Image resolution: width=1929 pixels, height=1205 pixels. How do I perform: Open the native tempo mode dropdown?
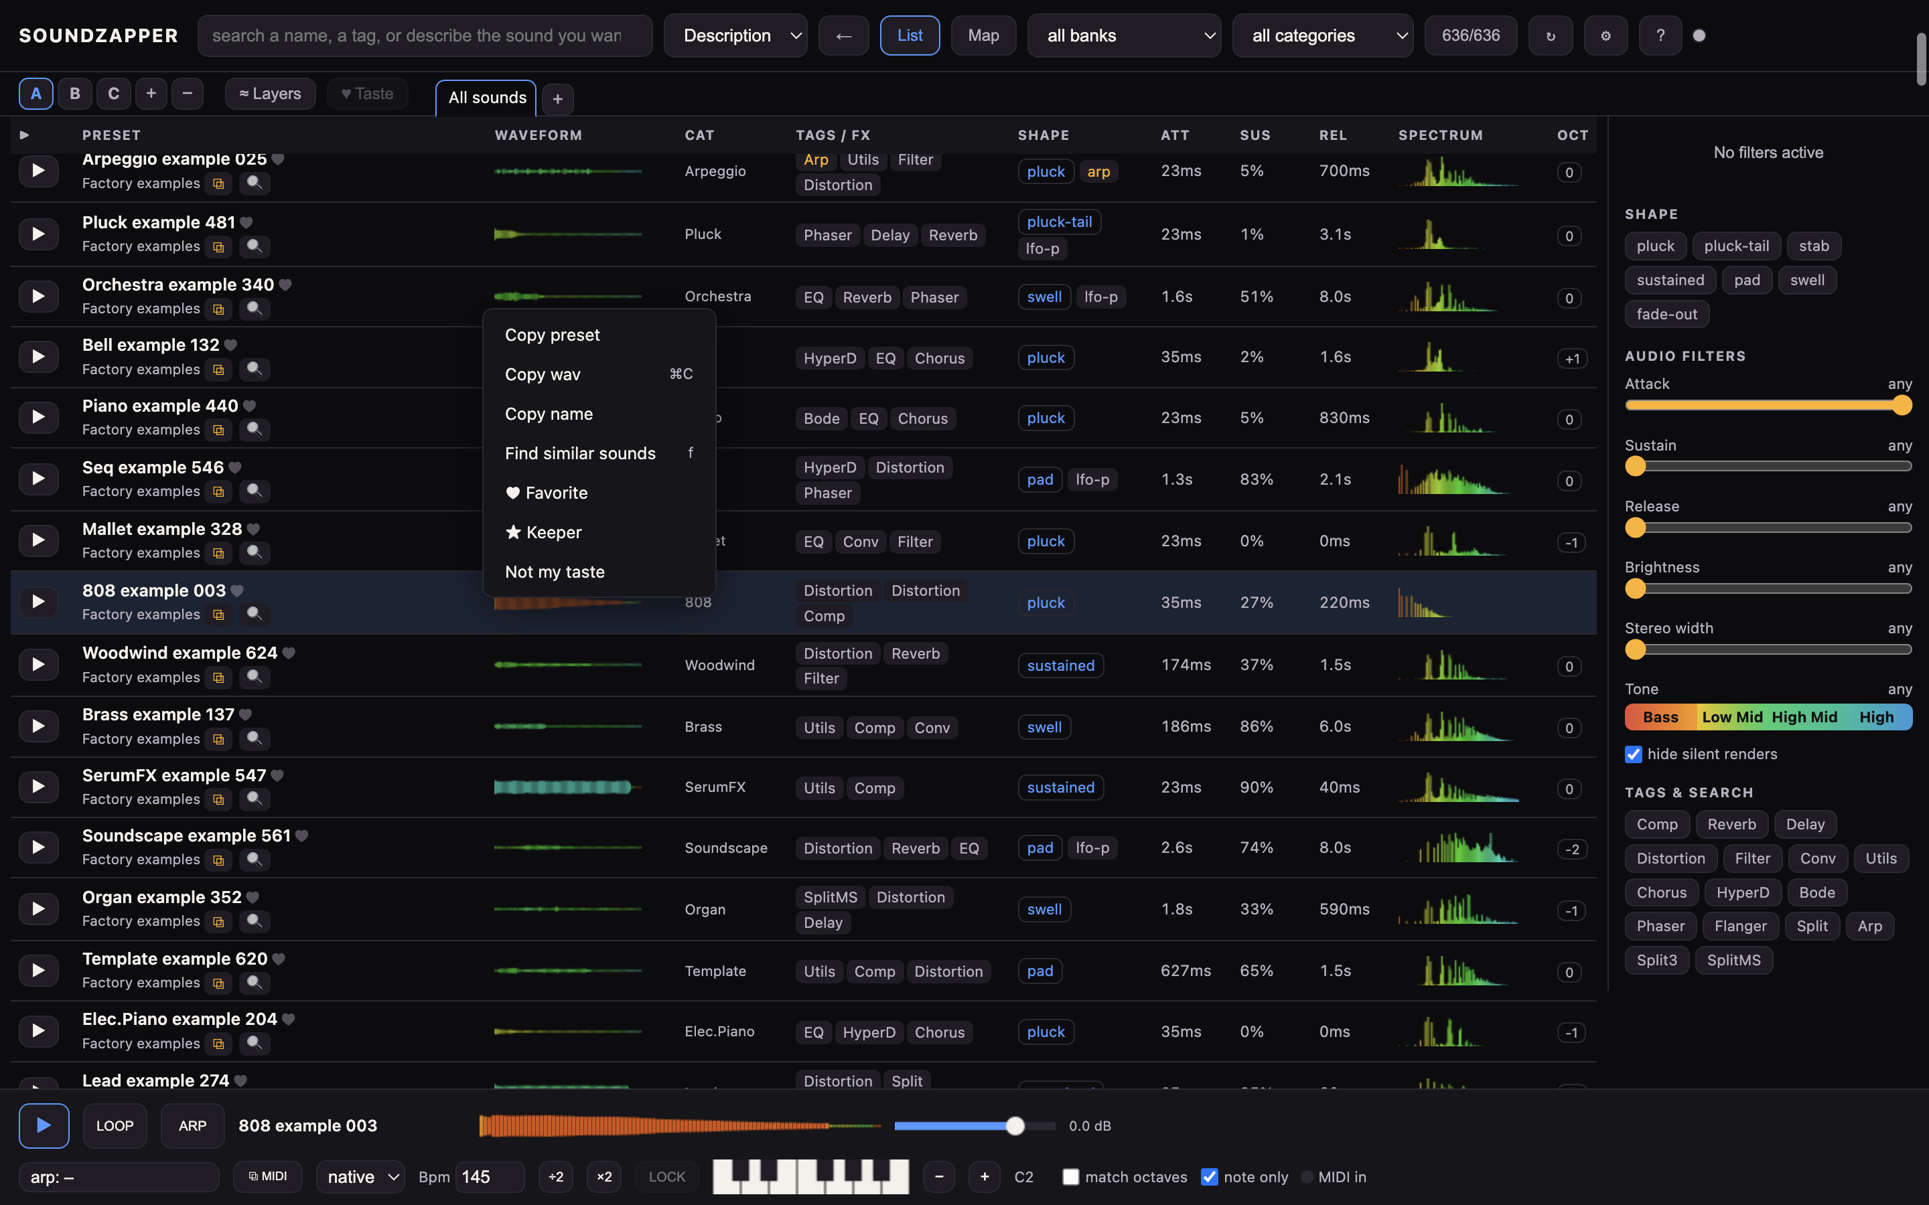pyautogui.click(x=360, y=1177)
